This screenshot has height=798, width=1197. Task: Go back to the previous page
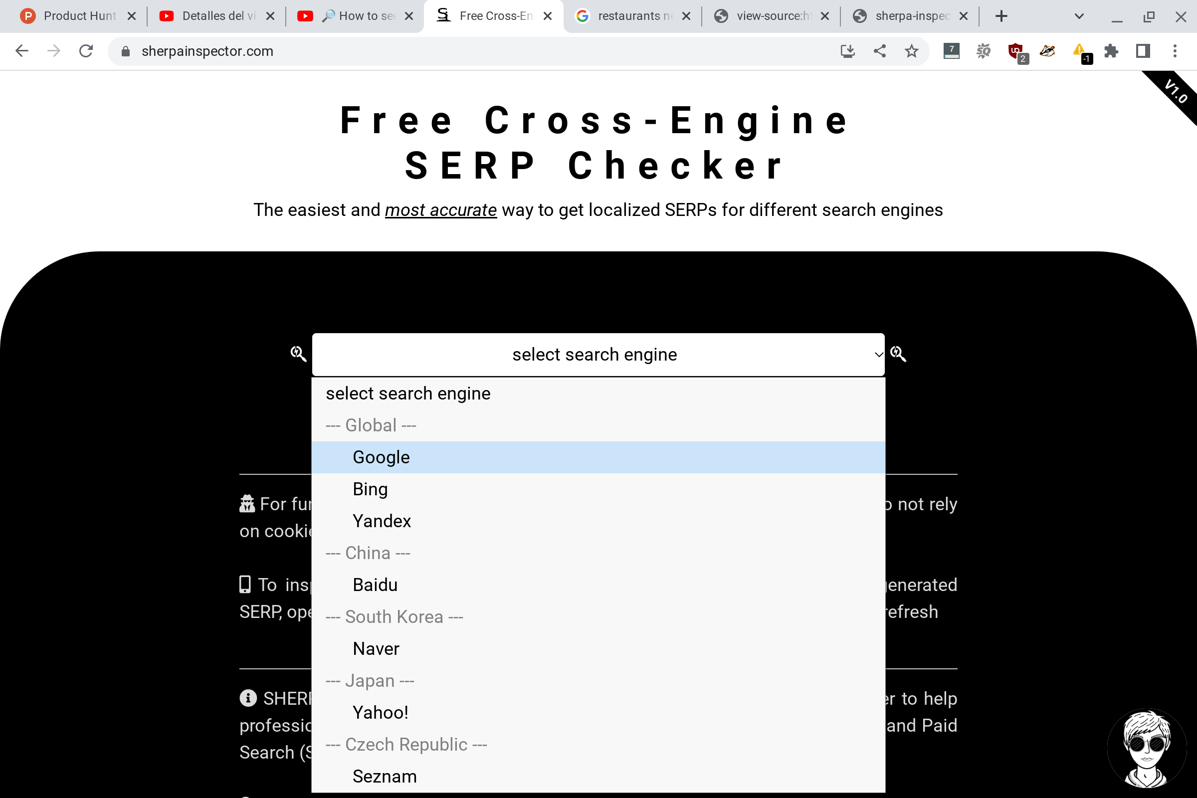(x=22, y=51)
